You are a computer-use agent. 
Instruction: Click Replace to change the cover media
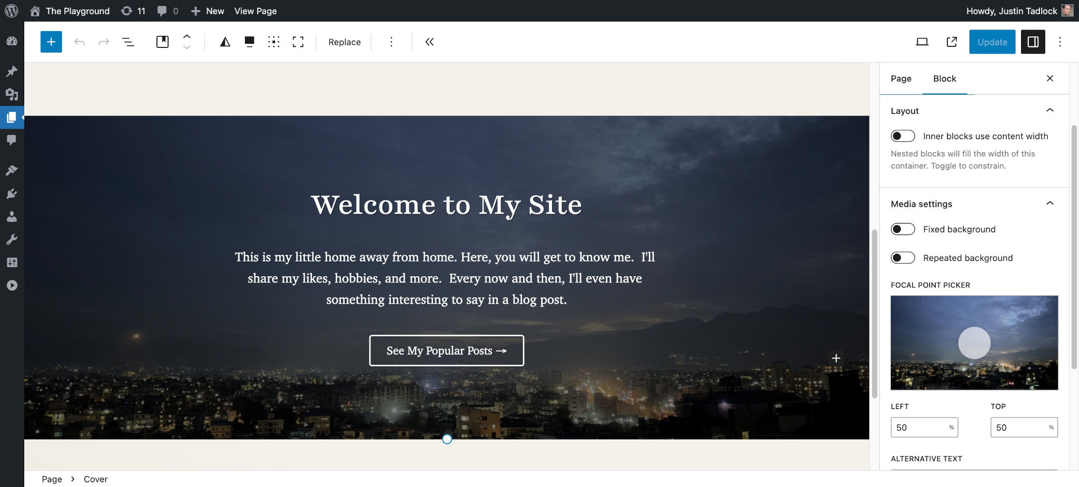344,42
